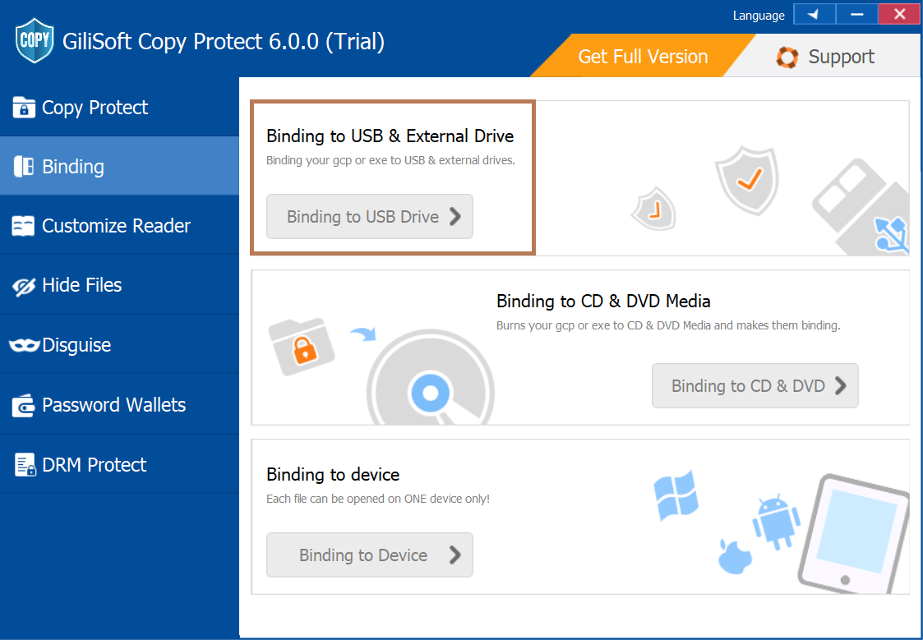Viewport: 923px width, 640px height.
Task: Click the 'Binding to CD & DVD Media' heading
Action: pos(603,302)
